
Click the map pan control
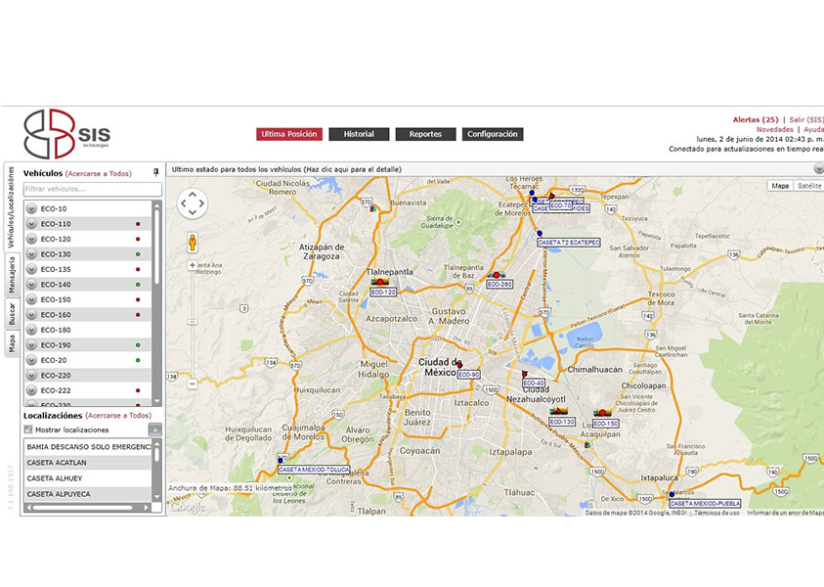pyautogui.click(x=193, y=203)
